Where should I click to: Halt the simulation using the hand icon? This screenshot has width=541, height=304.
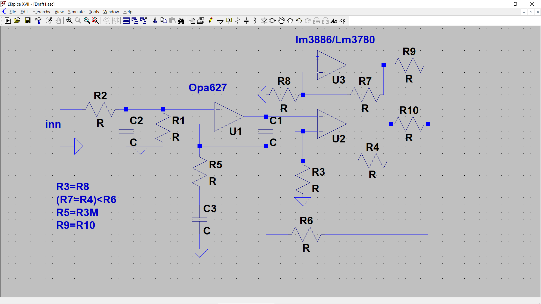tap(58, 21)
